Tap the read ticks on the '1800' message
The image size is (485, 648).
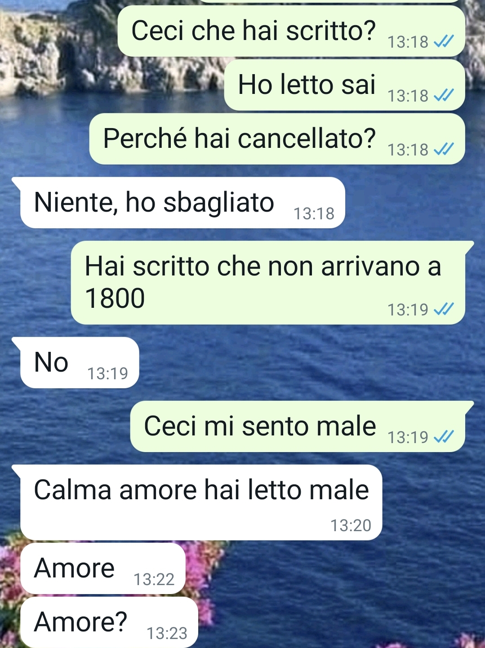coord(444,309)
